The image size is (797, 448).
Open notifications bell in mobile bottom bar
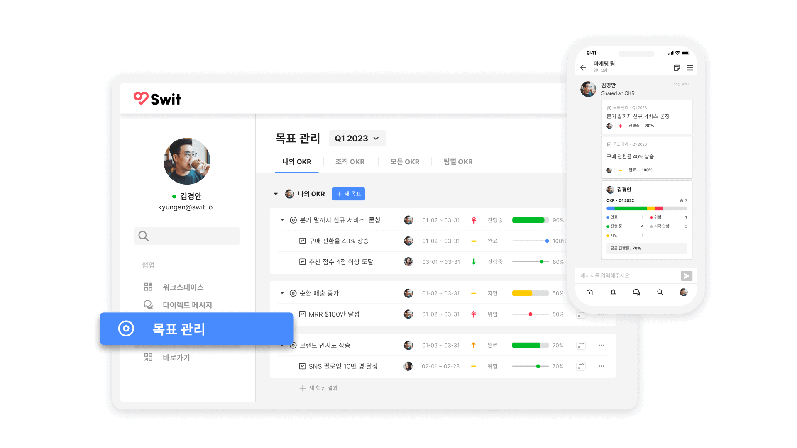click(613, 292)
